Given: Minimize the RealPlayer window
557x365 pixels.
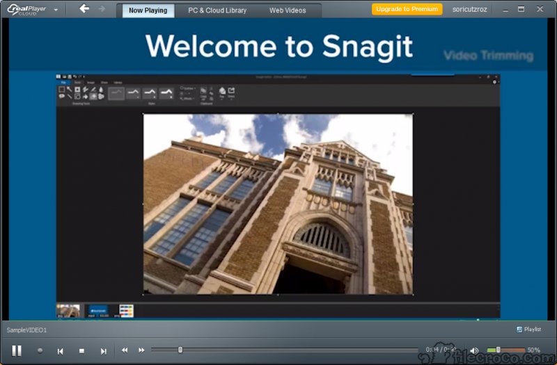Looking at the screenshot, I should [x=505, y=10].
